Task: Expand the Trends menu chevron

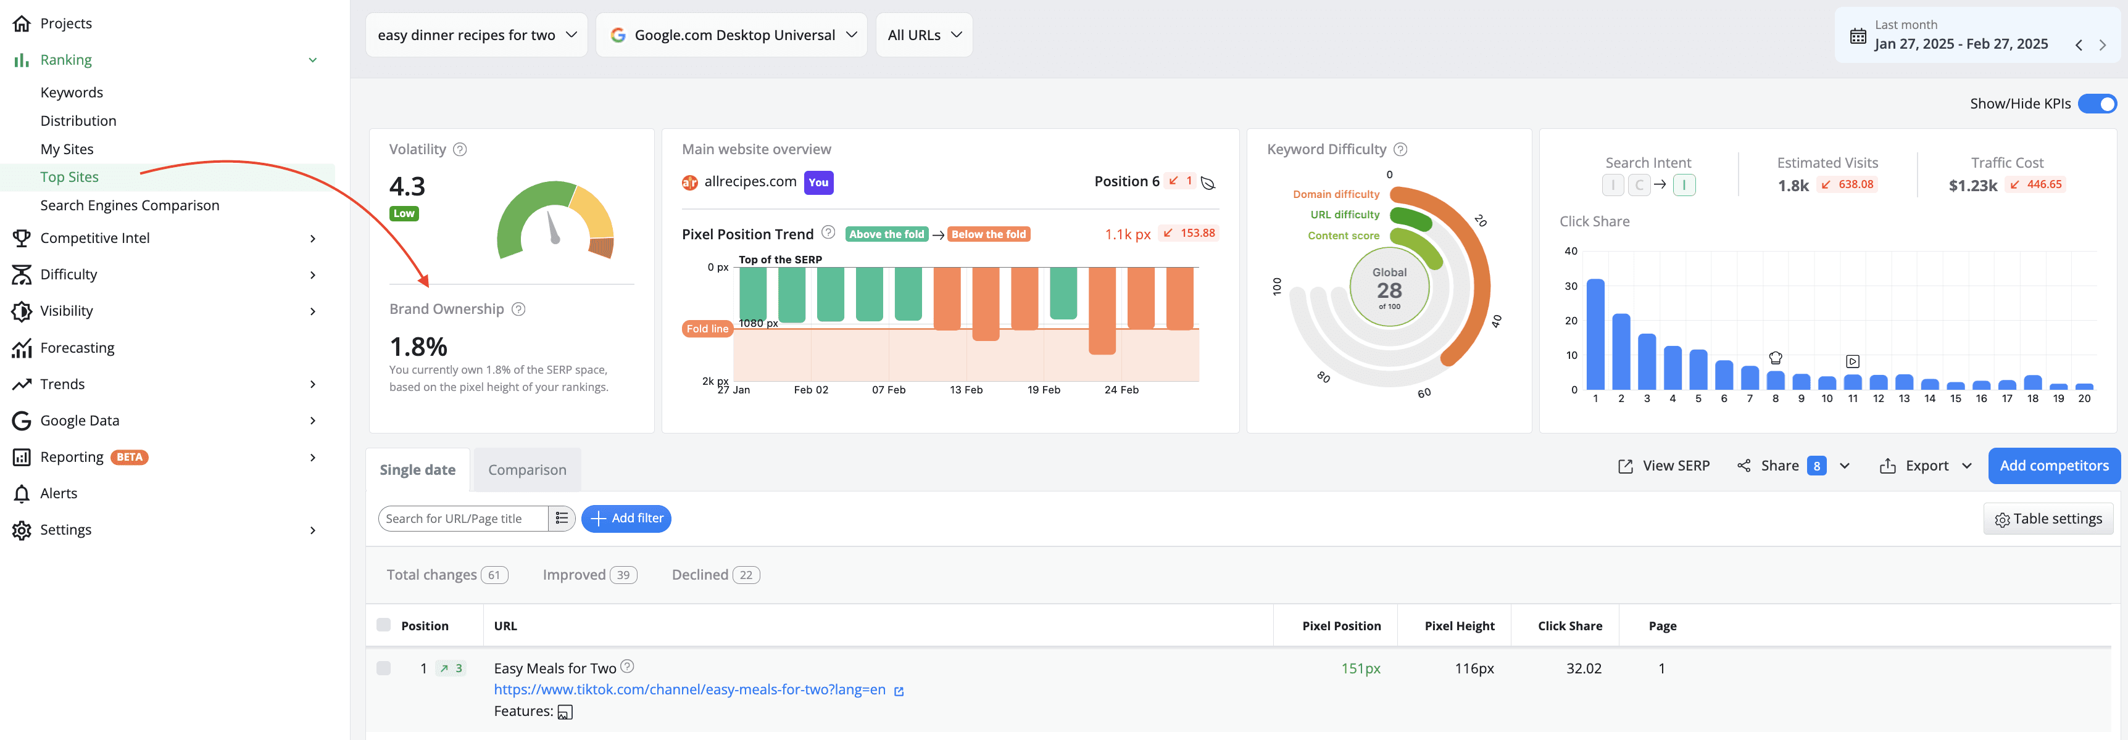Action: click(x=313, y=384)
